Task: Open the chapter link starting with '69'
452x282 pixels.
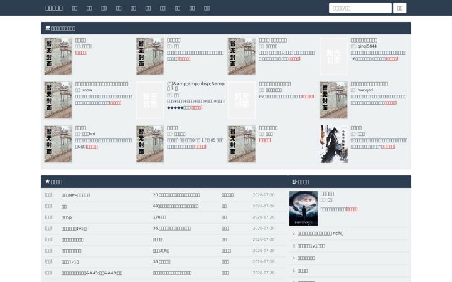Action: coord(176,206)
